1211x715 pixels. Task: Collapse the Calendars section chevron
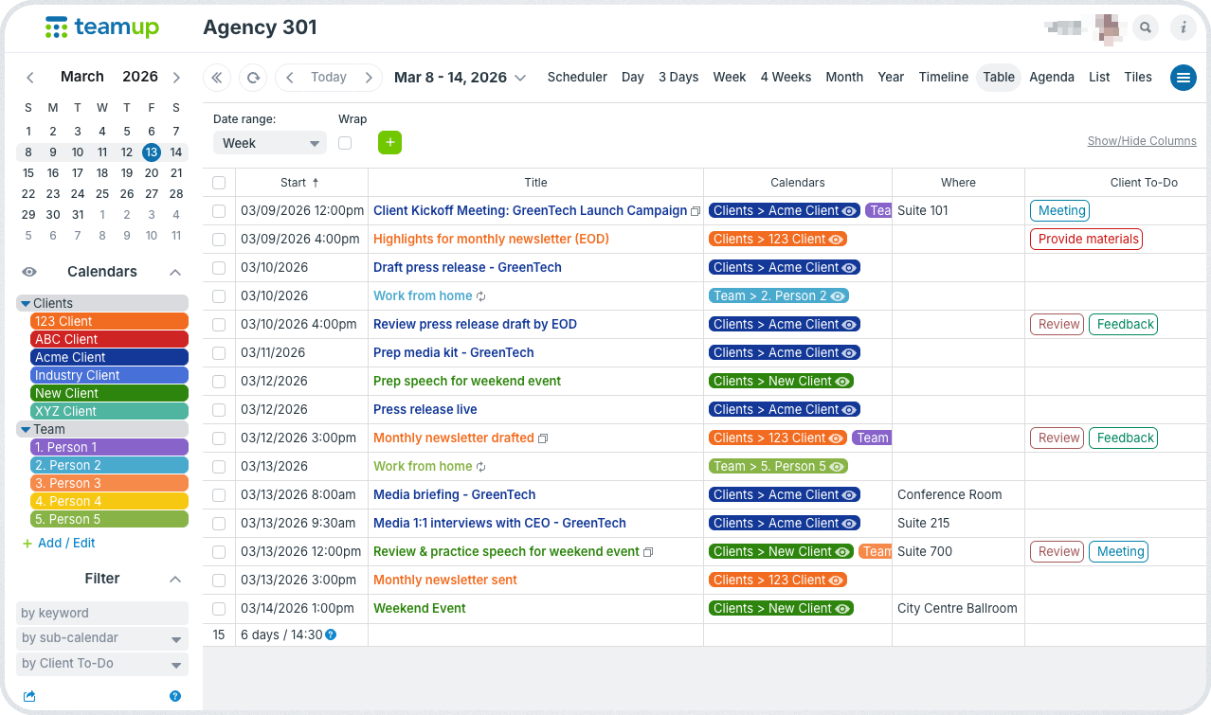tap(175, 272)
